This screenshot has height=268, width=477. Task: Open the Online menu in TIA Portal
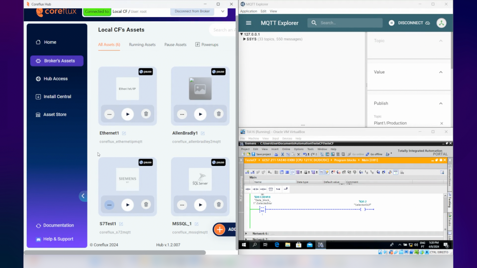click(x=286, y=149)
